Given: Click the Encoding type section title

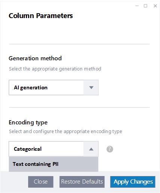Looking at the screenshot, I should point(28,123).
